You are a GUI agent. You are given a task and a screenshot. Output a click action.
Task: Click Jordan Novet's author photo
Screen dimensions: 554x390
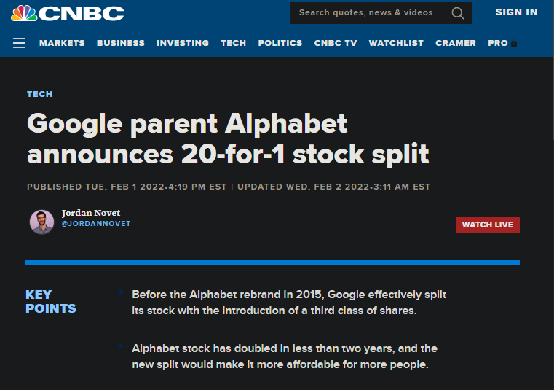tap(41, 222)
